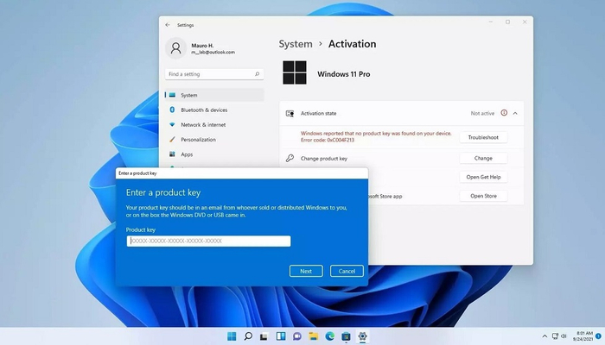
Task: Click the Activation breadcrumb heading
Action: pyautogui.click(x=352, y=44)
